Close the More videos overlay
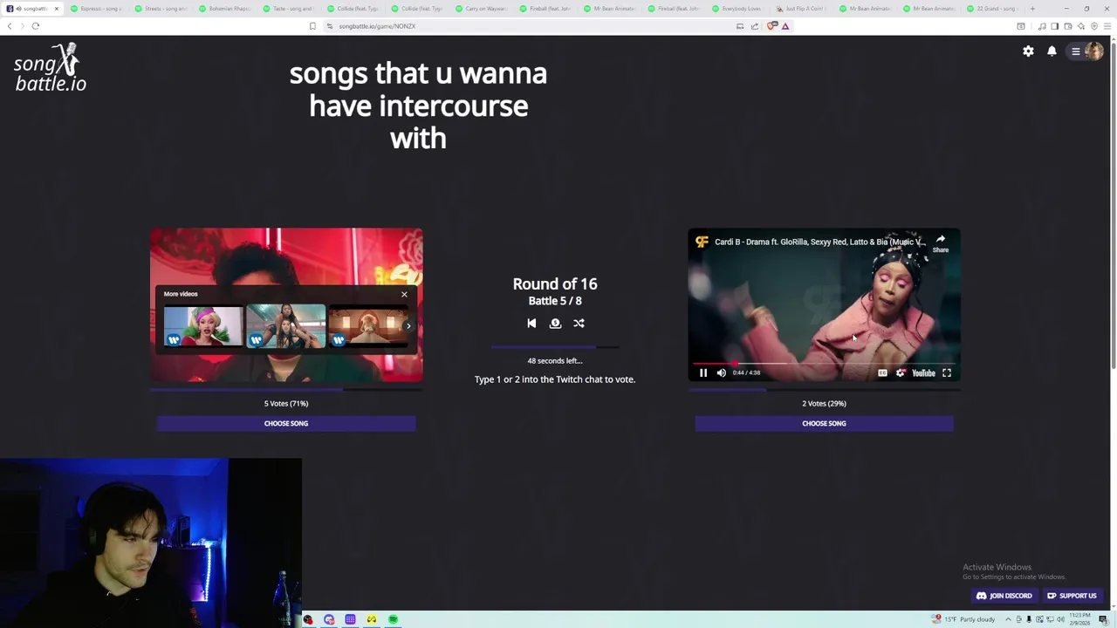Image resolution: width=1117 pixels, height=628 pixels. (x=404, y=294)
